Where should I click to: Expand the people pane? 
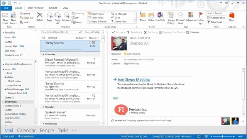click(243, 121)
